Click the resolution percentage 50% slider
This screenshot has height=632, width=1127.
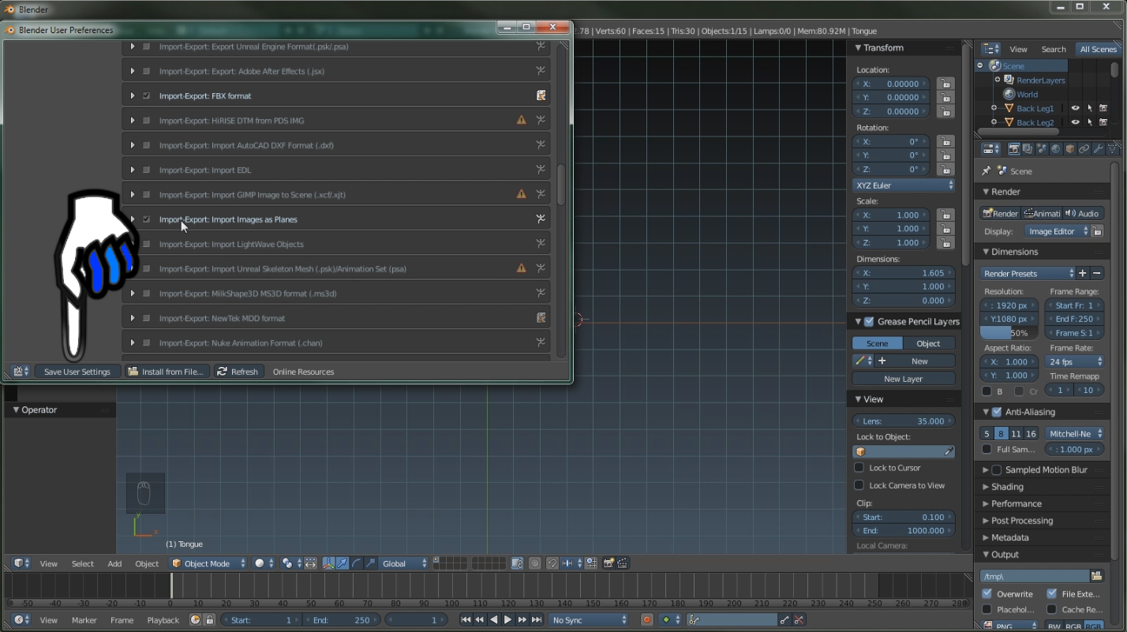tap(1009, 333)
